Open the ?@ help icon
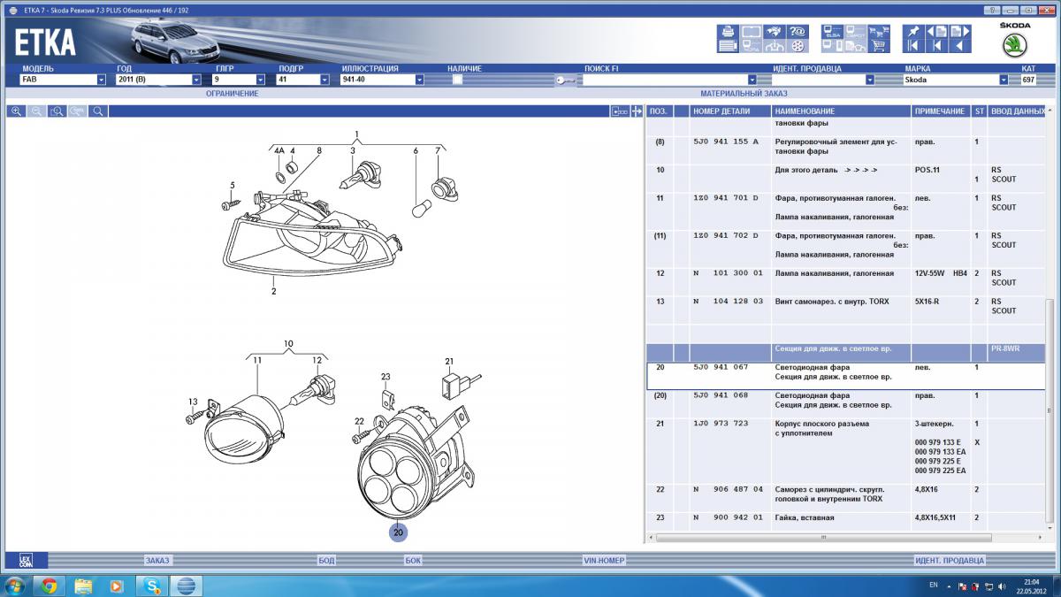The height and width of the screenshot is (597, 1061). [x=798, y=32]
